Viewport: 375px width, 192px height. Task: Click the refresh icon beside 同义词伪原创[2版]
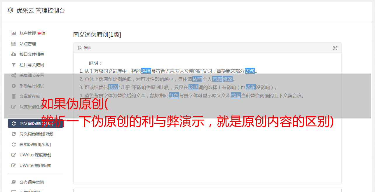pos(13,134)
